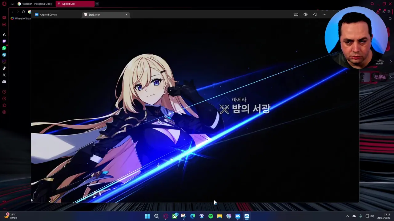Open File Explorer from the taskbar
Screen dimensions: 394x221
[x=220, y=216]
